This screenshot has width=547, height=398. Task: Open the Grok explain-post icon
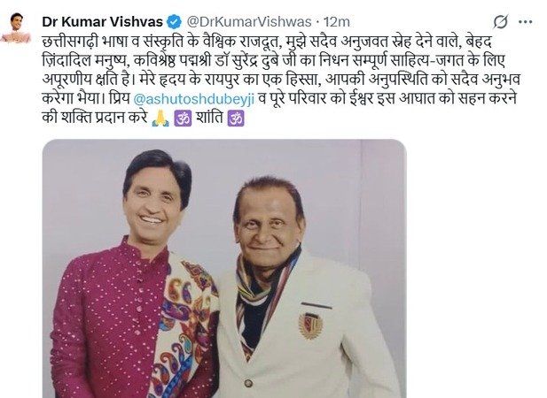pyautogui.click(x=500, y=21)
